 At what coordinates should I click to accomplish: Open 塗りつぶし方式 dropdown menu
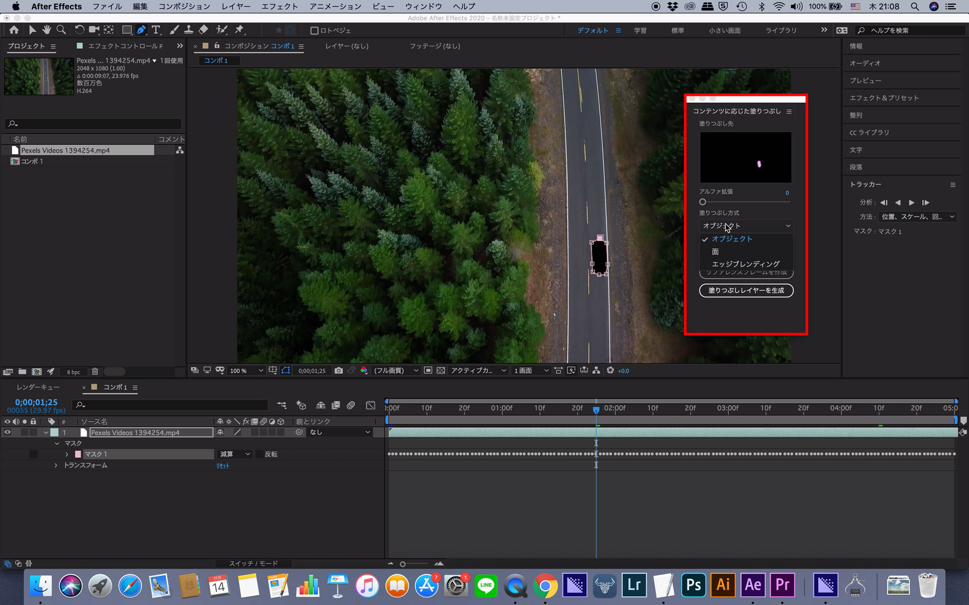tap(746, 225)
